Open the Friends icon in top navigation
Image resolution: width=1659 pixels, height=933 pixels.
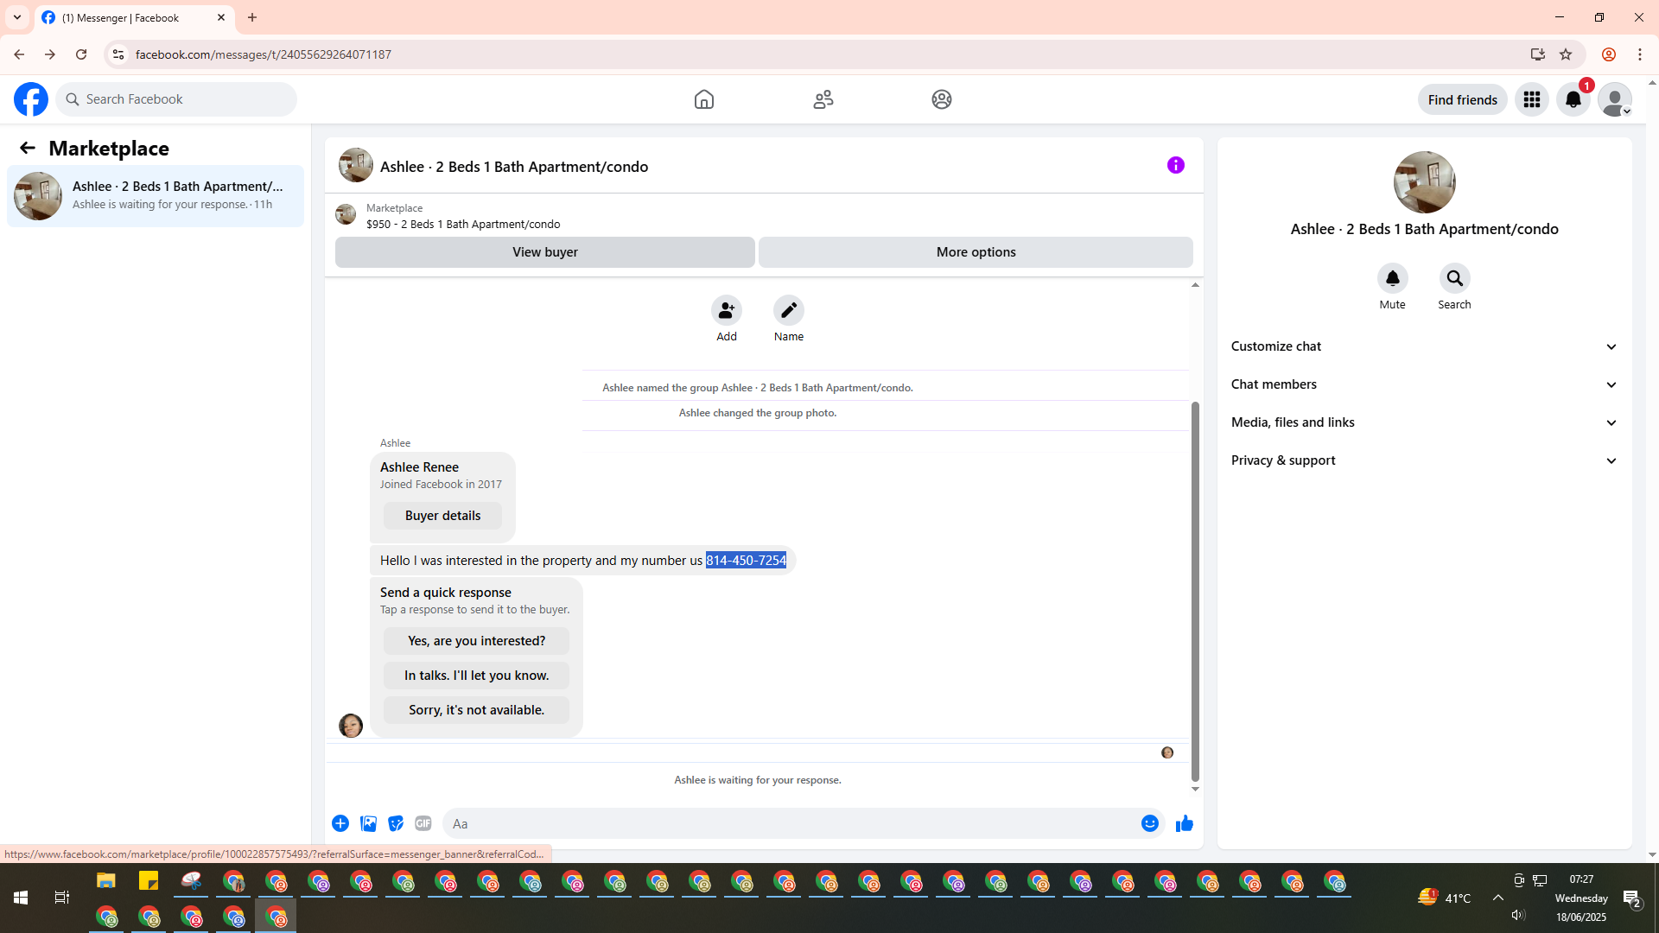click(823, 99)
